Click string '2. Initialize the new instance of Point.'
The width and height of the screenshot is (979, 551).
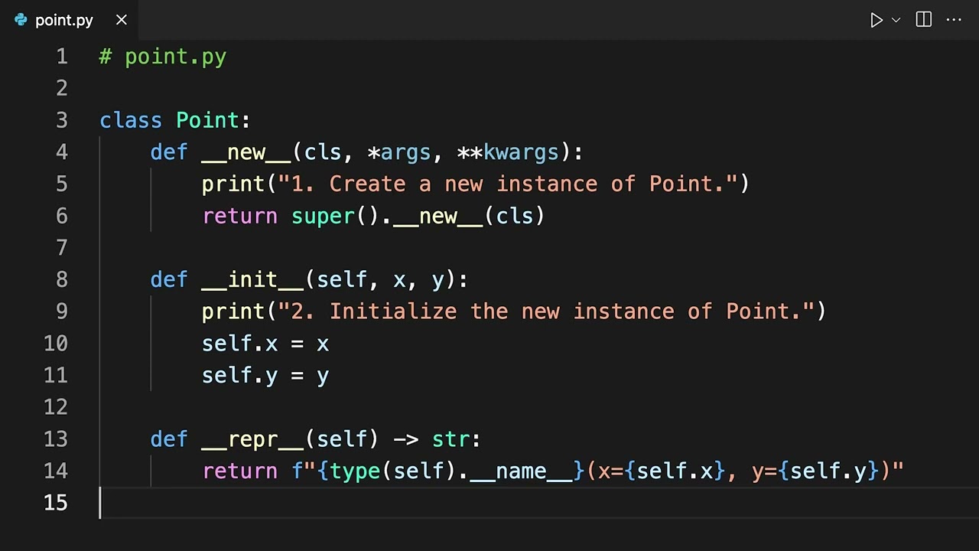pos(546,311)
